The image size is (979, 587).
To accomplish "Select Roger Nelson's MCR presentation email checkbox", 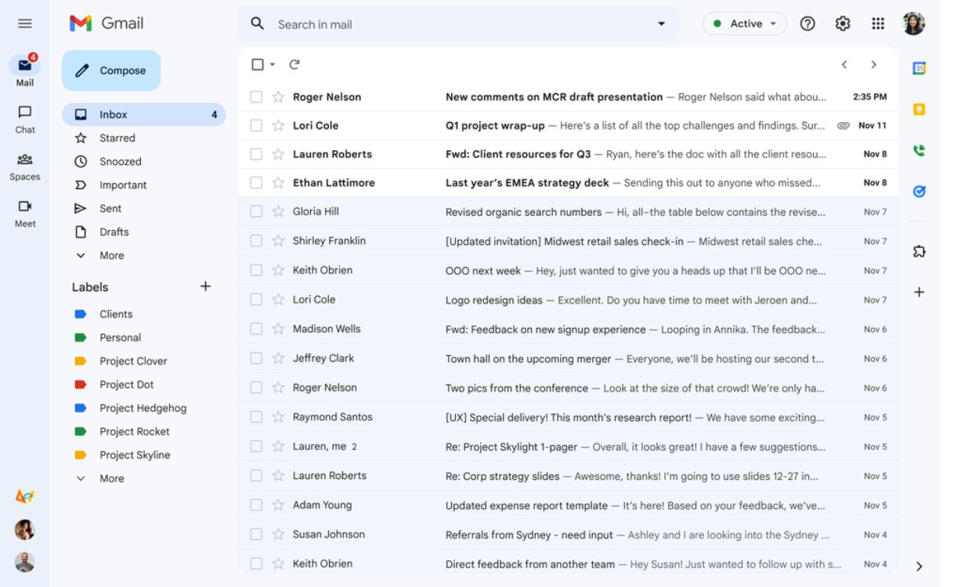I will click(255, 97).
